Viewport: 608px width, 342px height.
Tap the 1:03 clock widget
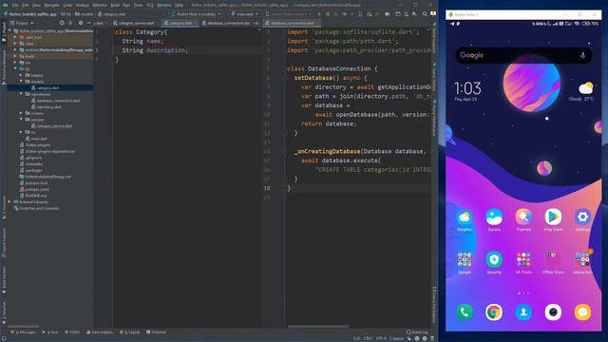coord(467,88)
